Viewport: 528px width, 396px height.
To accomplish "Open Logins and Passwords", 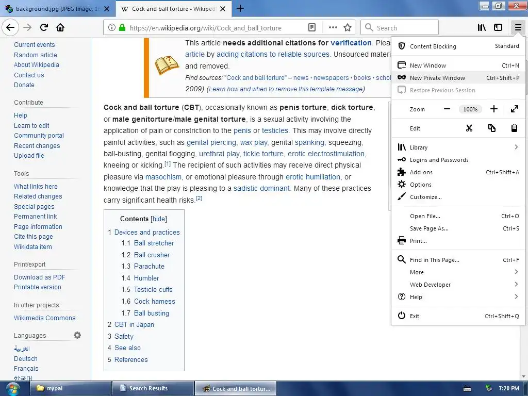I will click(x=458, y=160).
